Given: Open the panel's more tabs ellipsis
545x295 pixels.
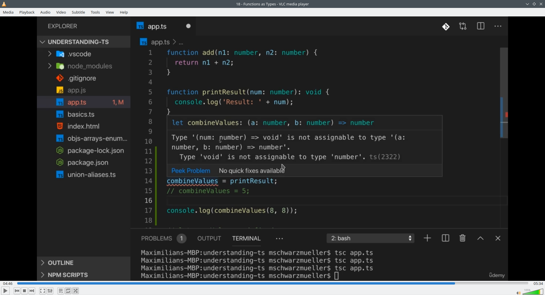Looking at the screenshot, I should click(x=280, y=239).
